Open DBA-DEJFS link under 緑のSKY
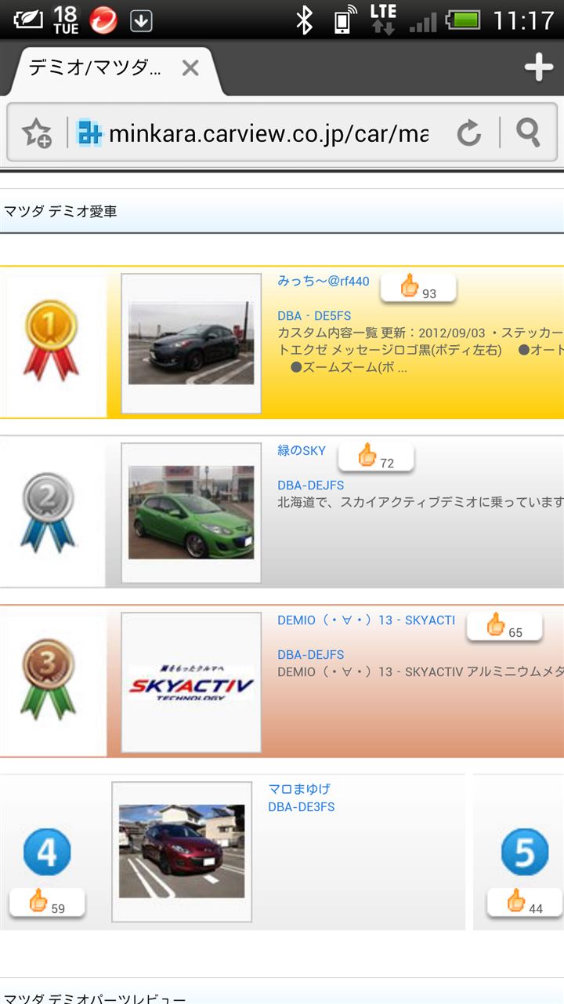The width and height of the screenshot is (564, 1004). tap(310, 486)
